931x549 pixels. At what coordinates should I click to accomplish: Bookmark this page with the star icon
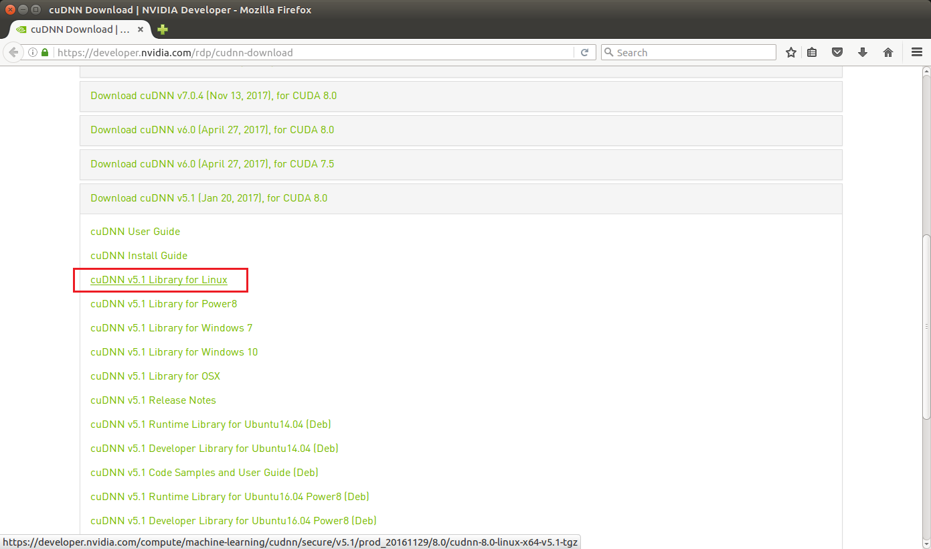point(791,52)
